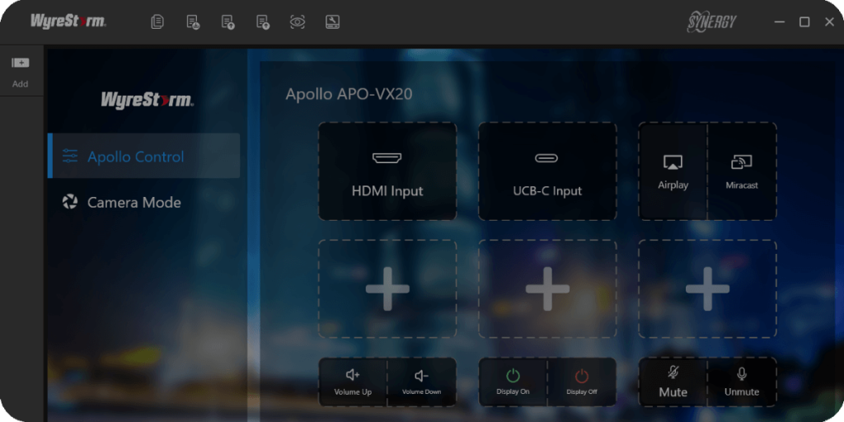This screenshot has width=844, height=422.
Task: Start Airplay casting
Action: pos(673,171)
